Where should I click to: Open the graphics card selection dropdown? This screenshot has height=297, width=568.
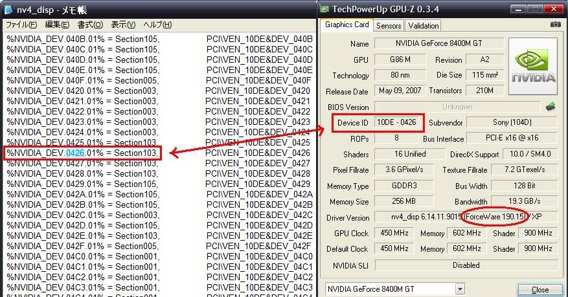(460, 289)
